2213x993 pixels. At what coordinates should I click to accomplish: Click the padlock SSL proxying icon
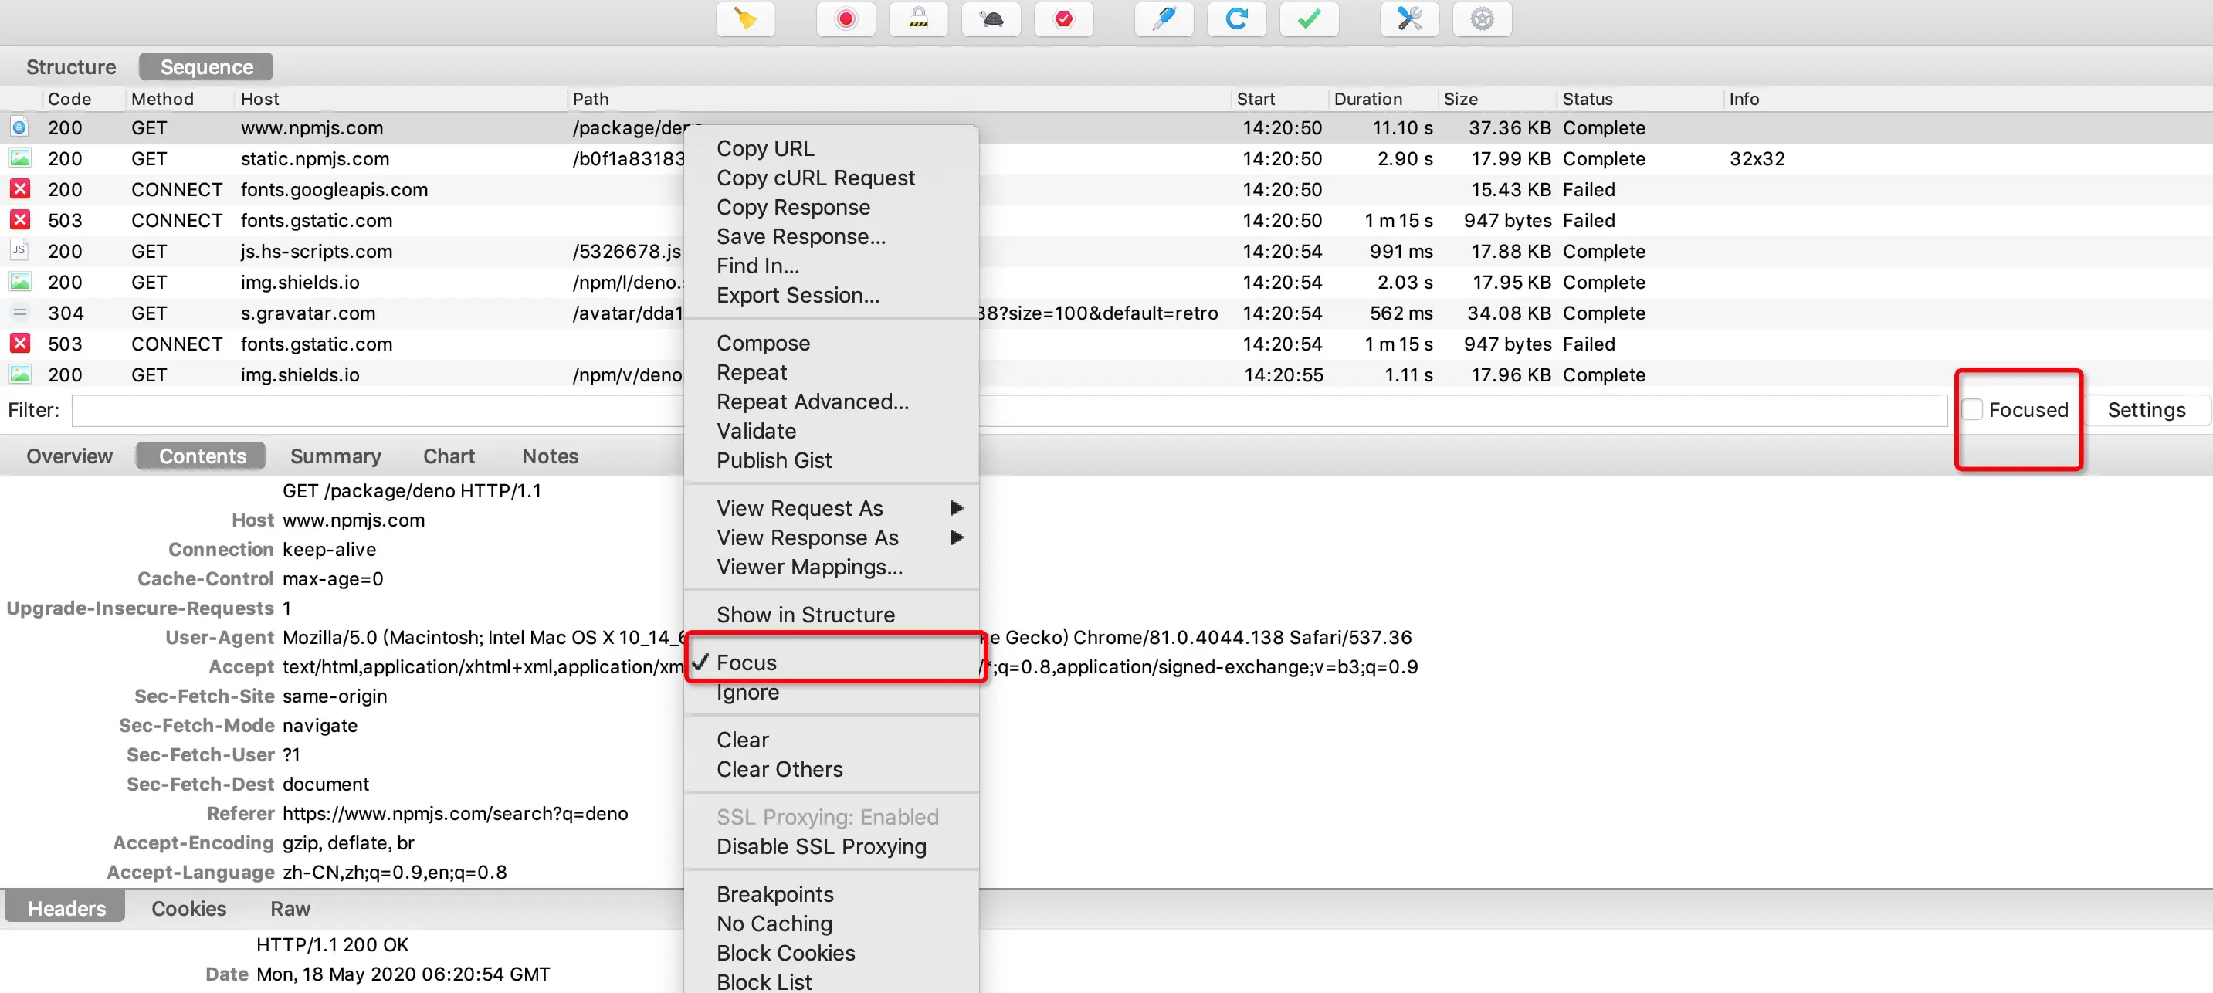[x=918, y=19]
